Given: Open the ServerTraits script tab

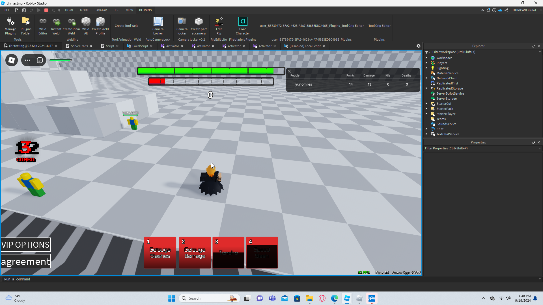Looking at the screenshot, I should (79, 46).
